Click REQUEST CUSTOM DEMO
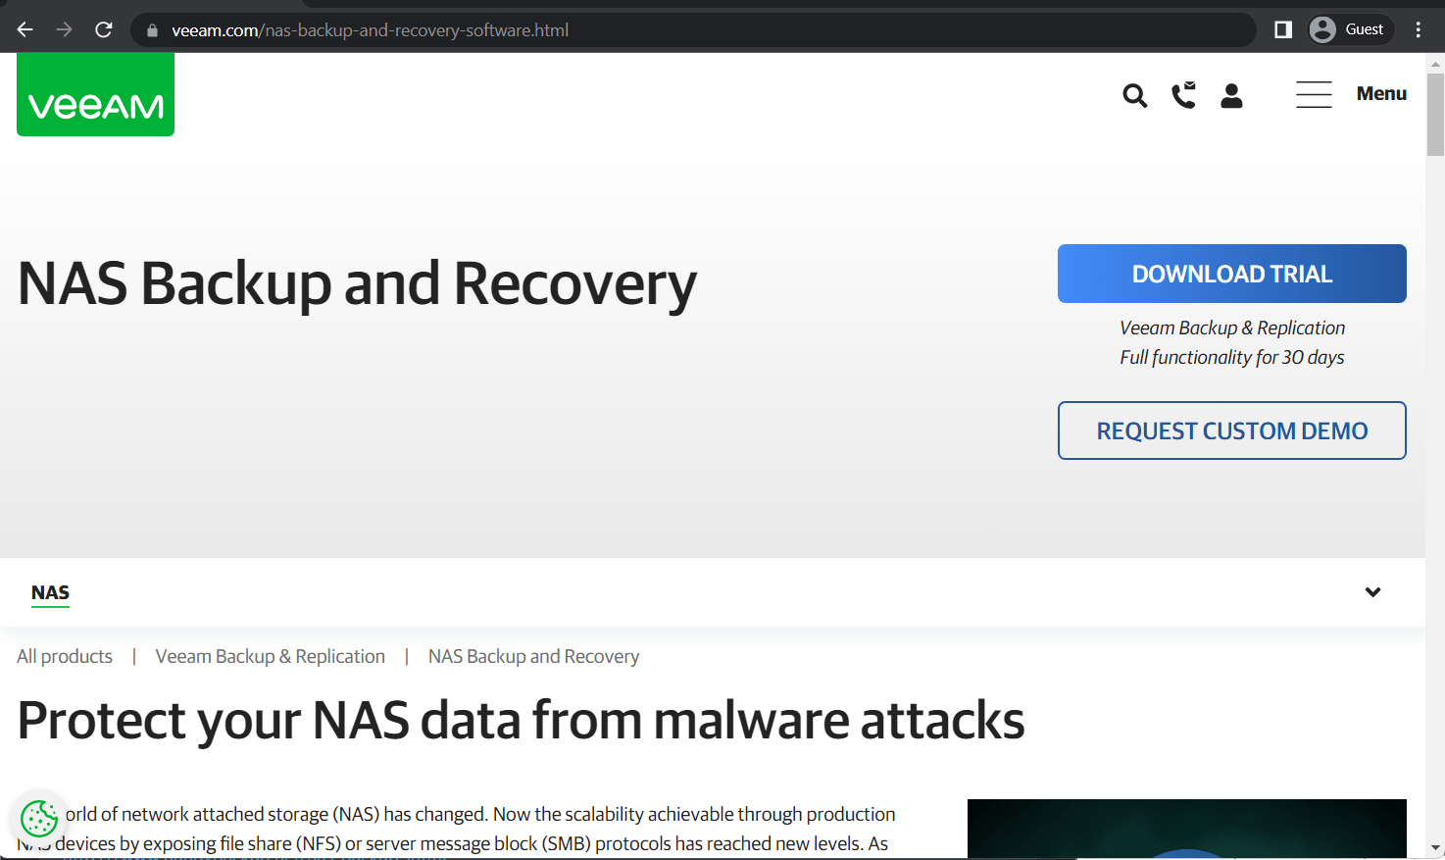The image size is (1445, 860). tap(1231, 430)
